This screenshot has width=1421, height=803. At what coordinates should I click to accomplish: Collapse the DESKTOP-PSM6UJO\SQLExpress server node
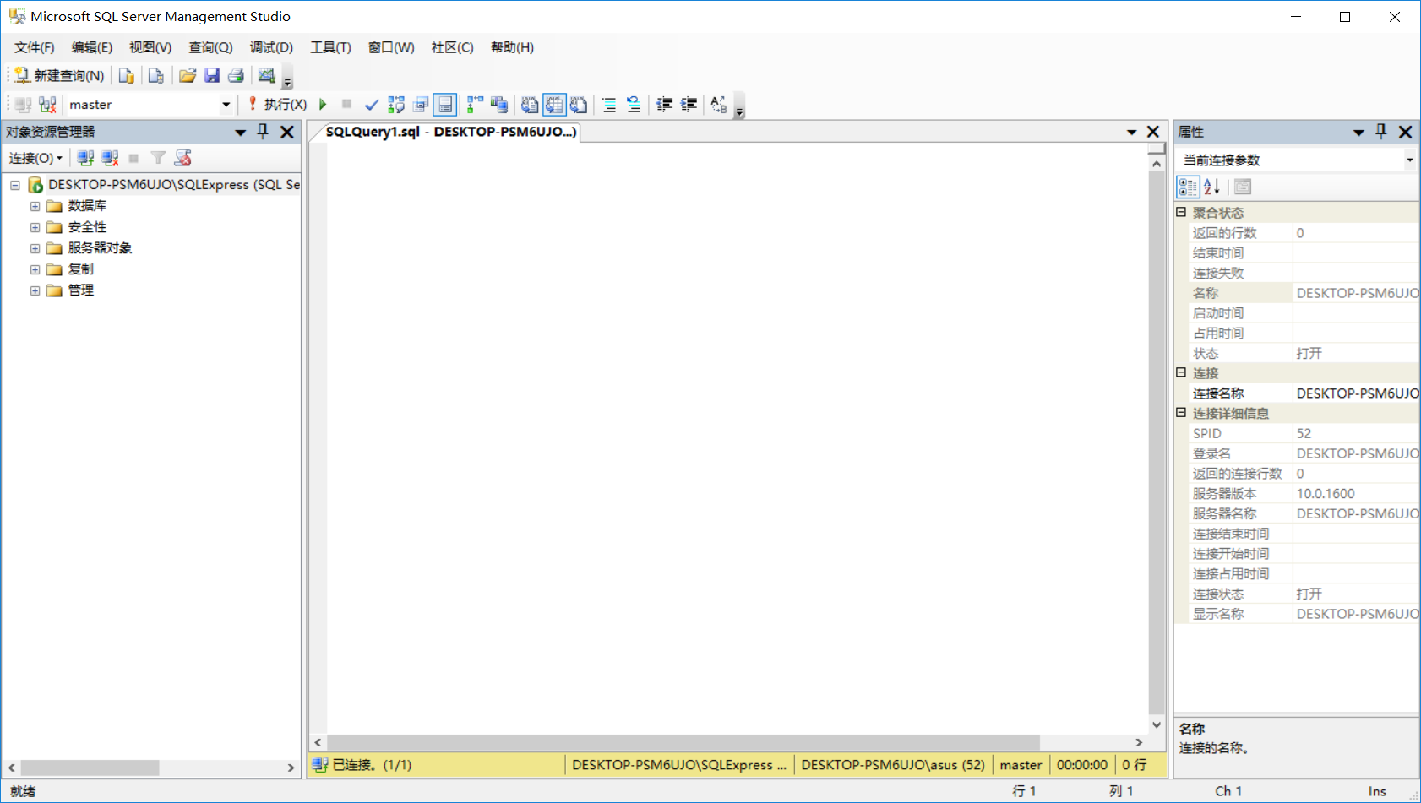coord(15,185)
